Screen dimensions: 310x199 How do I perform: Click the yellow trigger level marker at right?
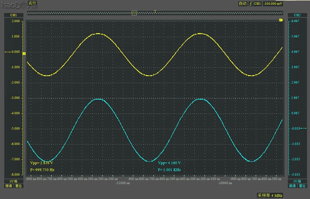tap(281, 20)
